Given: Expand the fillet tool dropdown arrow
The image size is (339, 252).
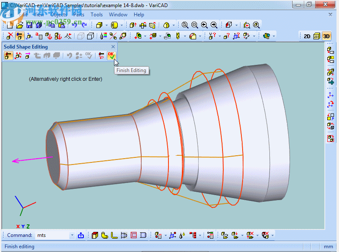Looking at the screenshot, I should (x=200, y=36).
